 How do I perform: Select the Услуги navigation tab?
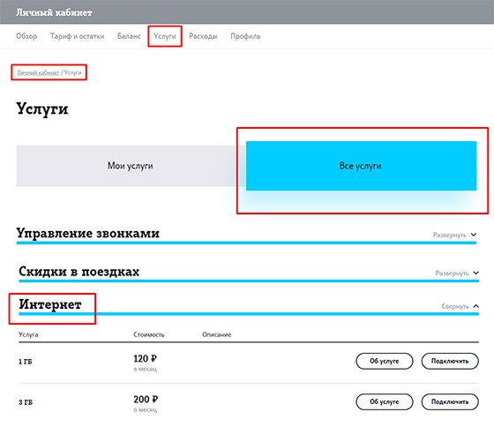tap(165, 36)
